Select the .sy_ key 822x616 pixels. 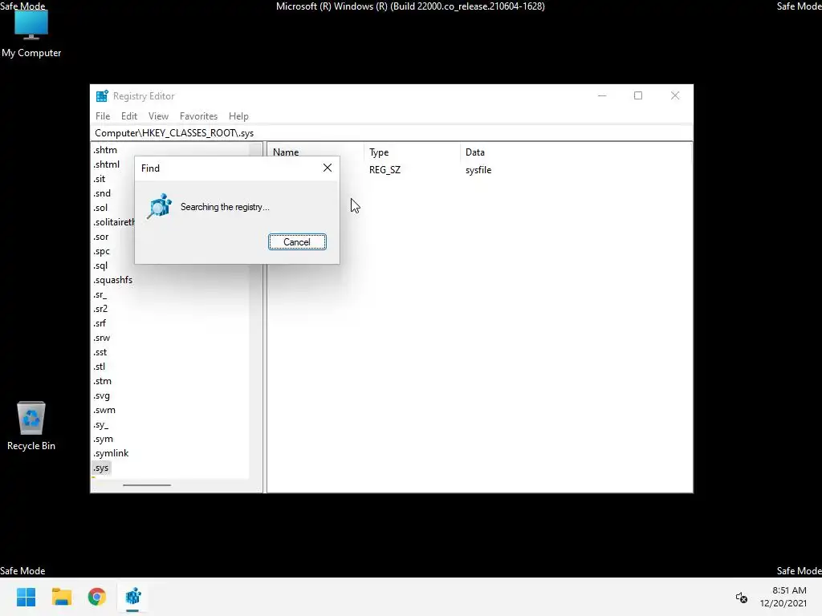[x=100, y=425]
